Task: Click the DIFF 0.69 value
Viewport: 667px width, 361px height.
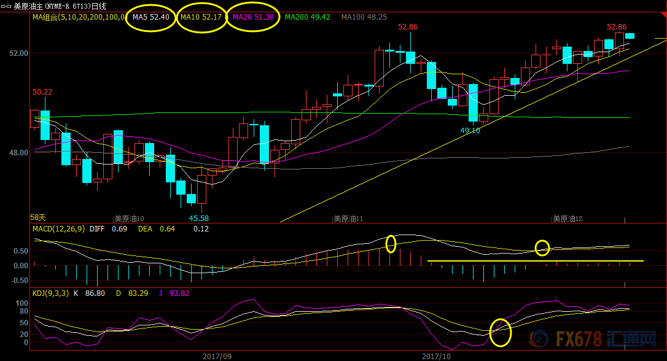Action: 109,229
